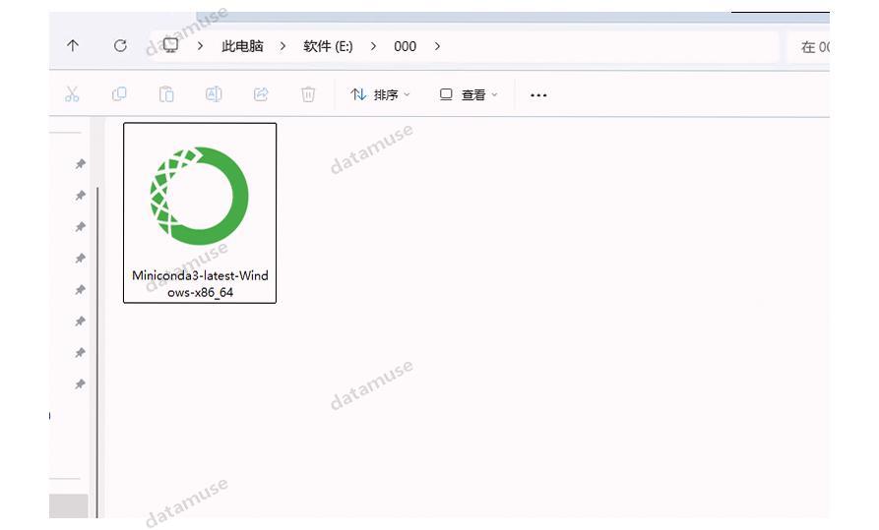879x530 pixels.
Task: Click the Delete trash can icon
Action: click(x=308, y=94)
